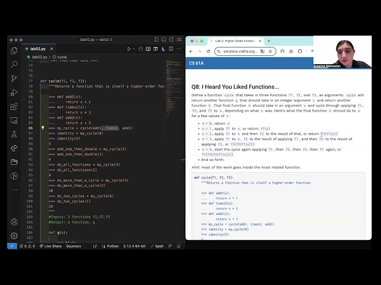The image size is (381, 285).
Task: Click the orange face icon in editor toolbar
Action: pos(140,49)
